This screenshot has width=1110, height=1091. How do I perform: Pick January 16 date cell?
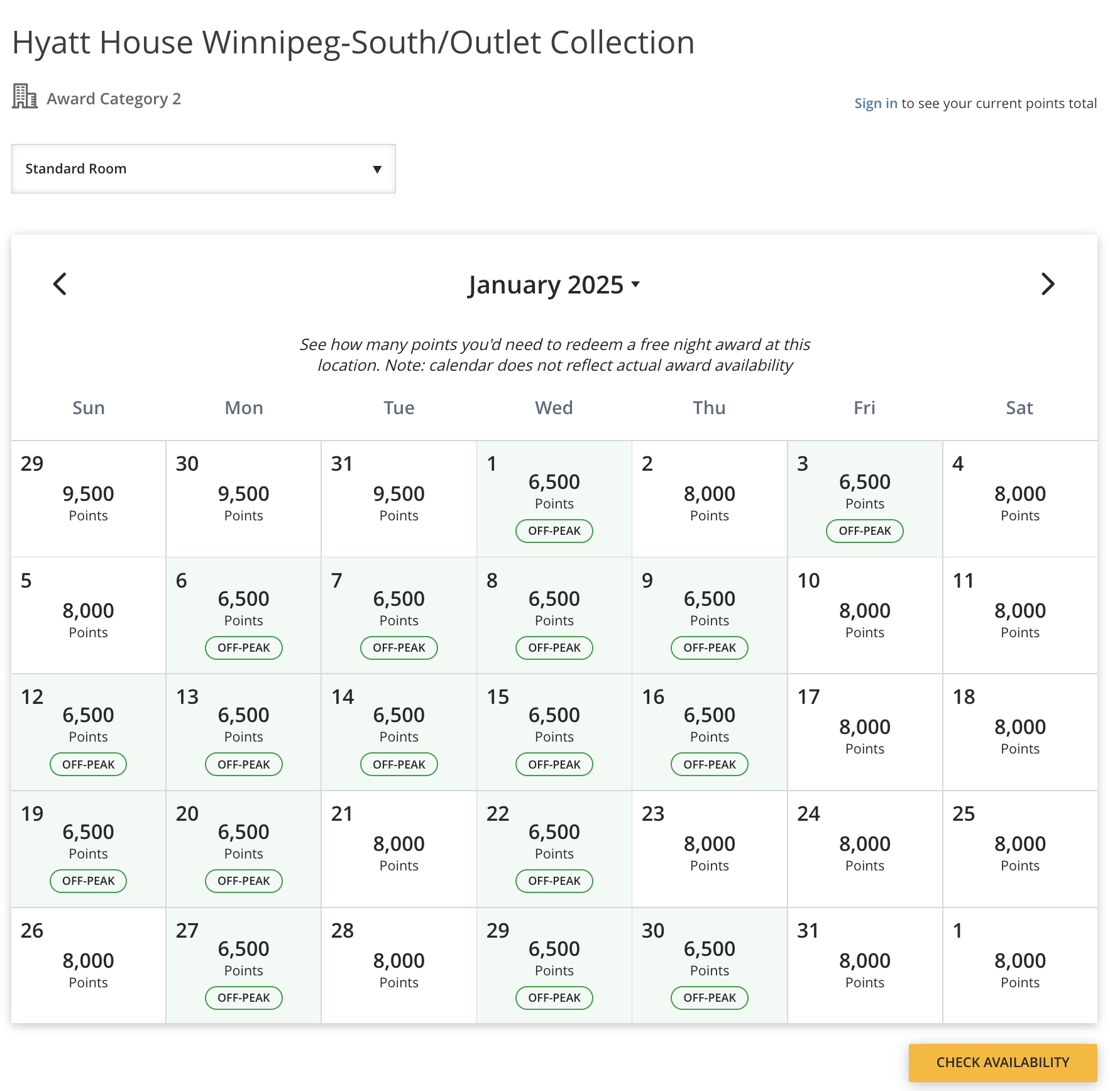[710, 732]
